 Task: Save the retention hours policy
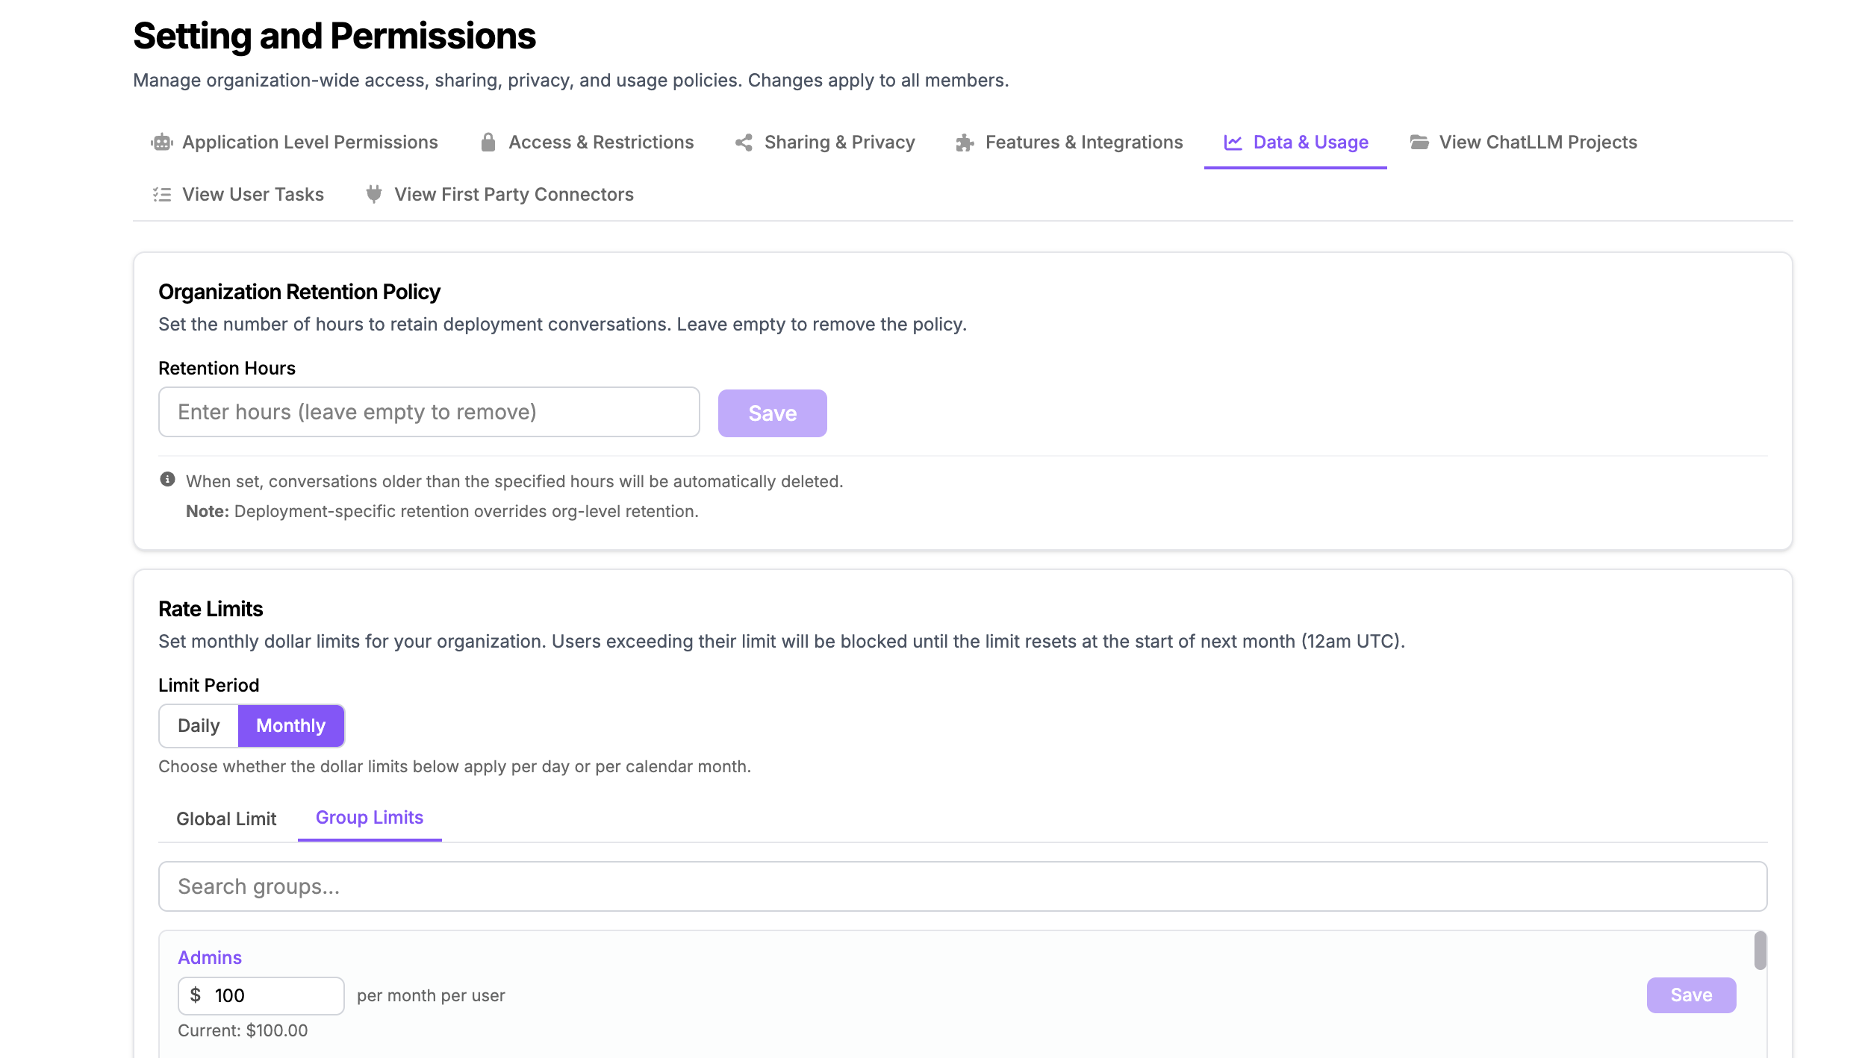click(773, 413)
